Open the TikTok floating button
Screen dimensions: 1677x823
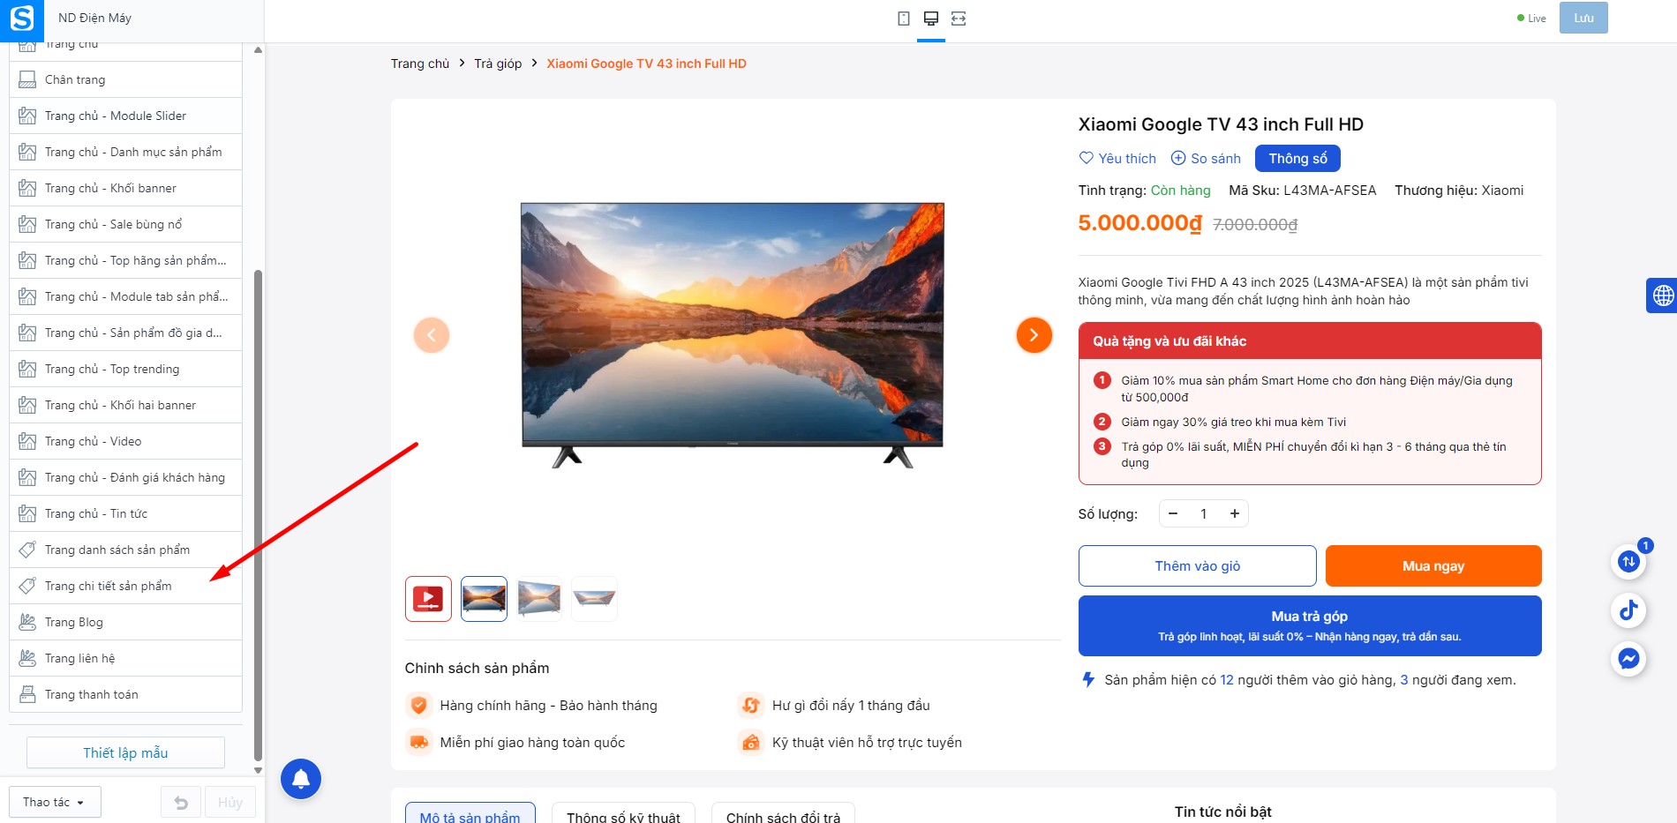pyautogui.click(x=1629, y=610)
